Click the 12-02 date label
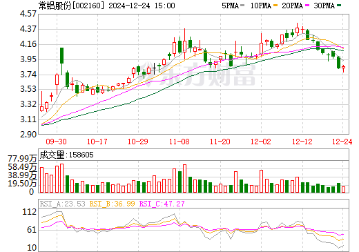Image resolution: width=359 pixels, height=252 pixels. (x=261, y=142)
